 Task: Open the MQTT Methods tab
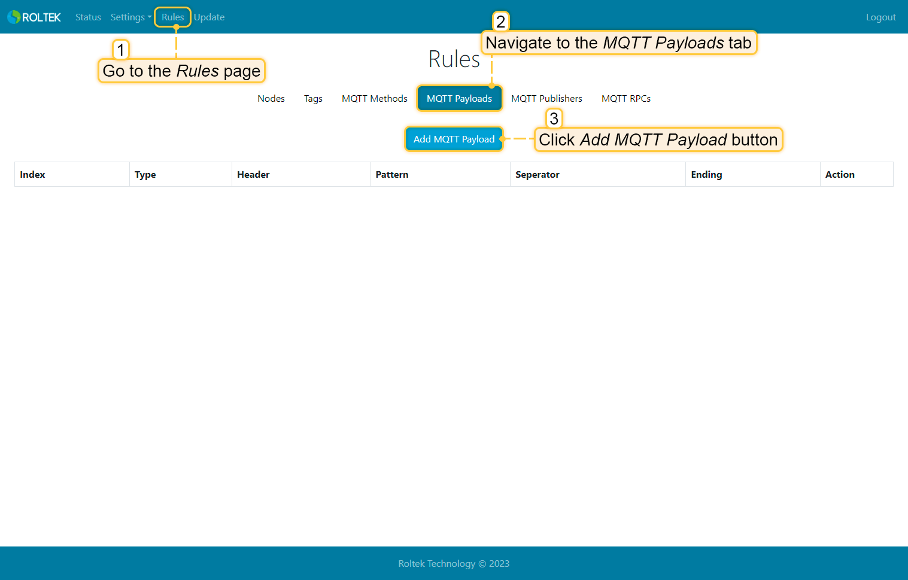pos(374,99)
